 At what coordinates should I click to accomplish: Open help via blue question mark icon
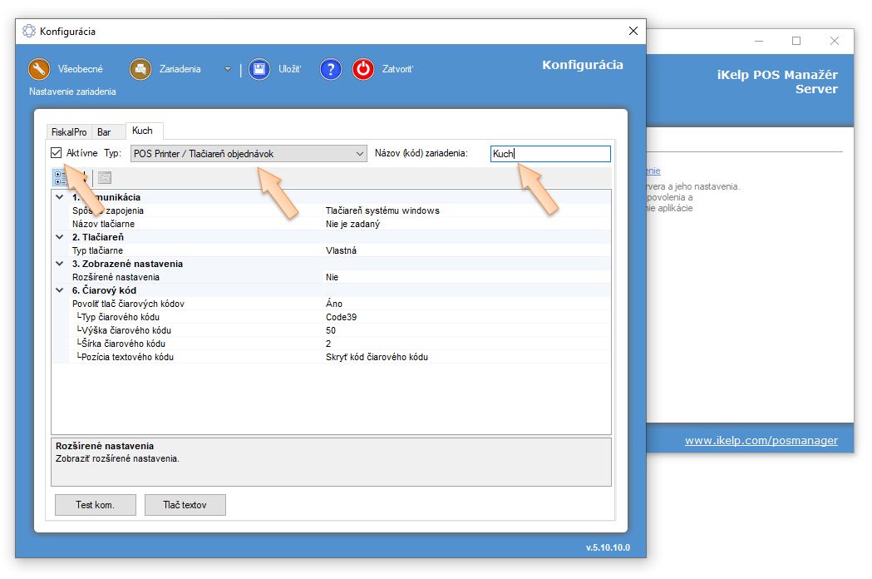point(331,69)
